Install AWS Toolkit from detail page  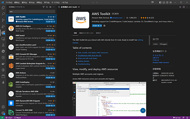[96, 26]
